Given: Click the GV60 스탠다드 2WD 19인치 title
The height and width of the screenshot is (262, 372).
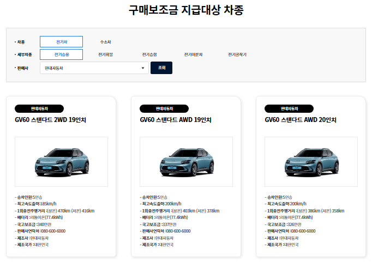Looking at the screenshot, I should click(50, 120).
